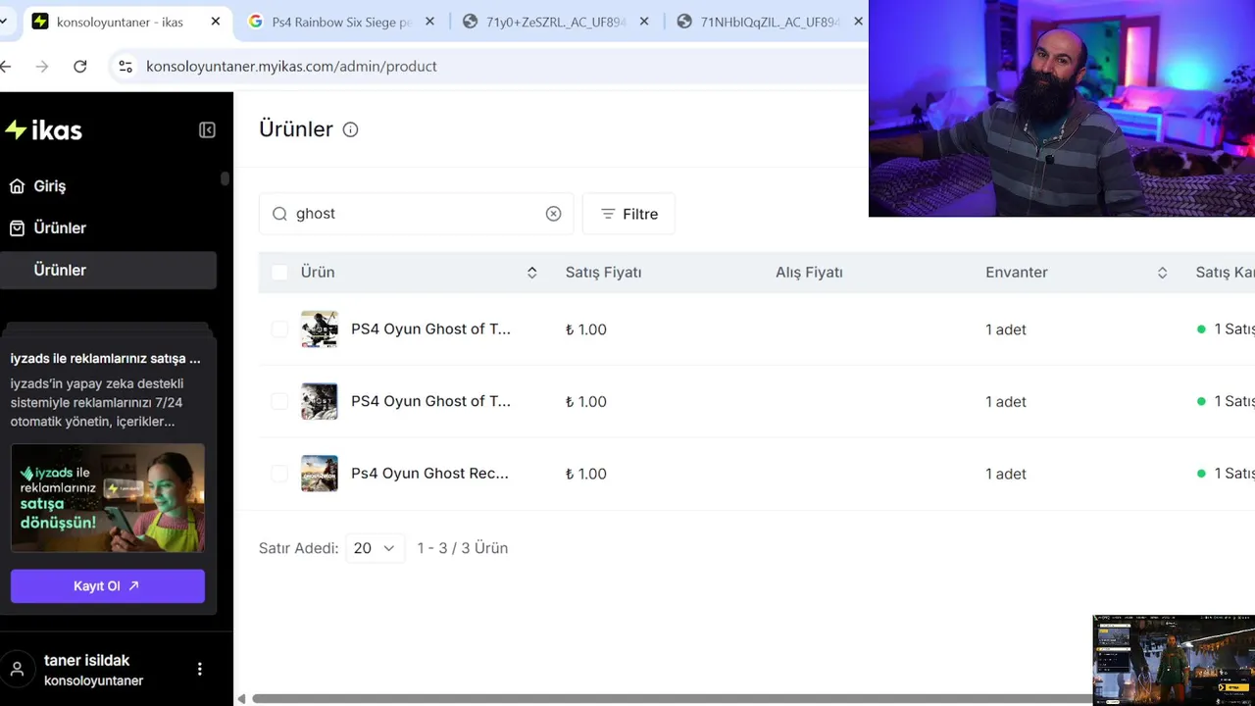Tick checkbox for second PS4 Oyun Ghost of T... row
1255x706 pixels.
[x=279, y=401]
